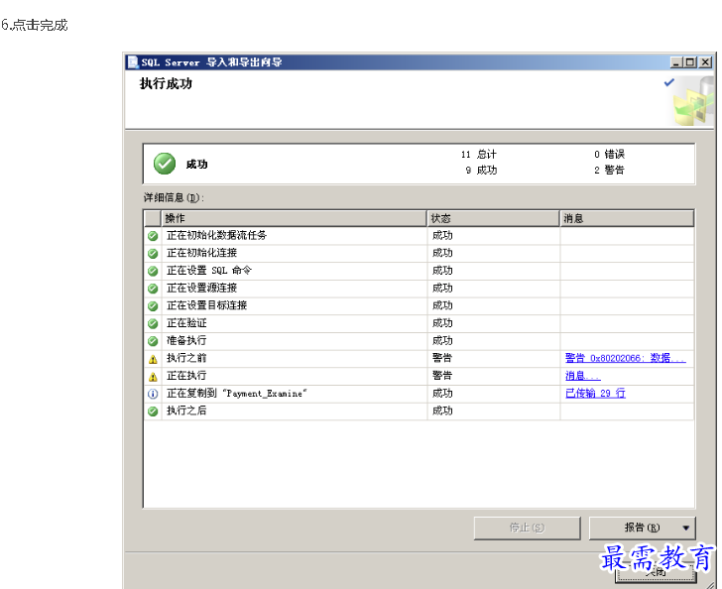Click the status icon for 正在验证
This screenshot has width=722, height=589.
(x=153, y=323)
